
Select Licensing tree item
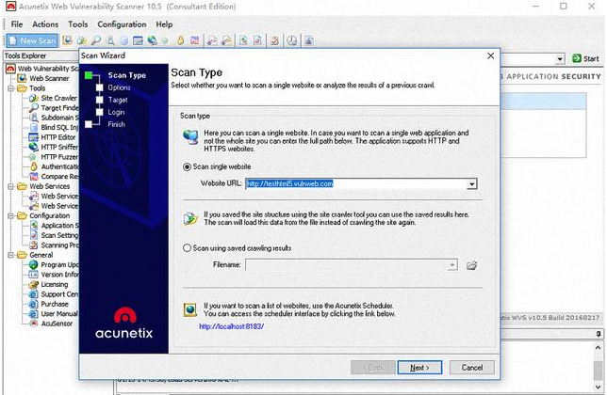(x=55, y=285)
